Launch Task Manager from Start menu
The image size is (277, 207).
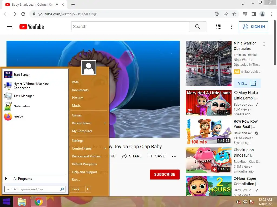pos(35,96)
